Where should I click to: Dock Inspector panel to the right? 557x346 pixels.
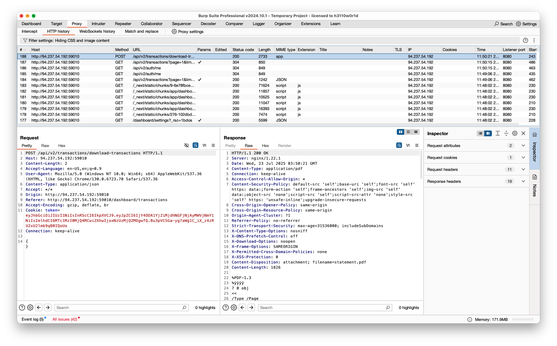488,133
